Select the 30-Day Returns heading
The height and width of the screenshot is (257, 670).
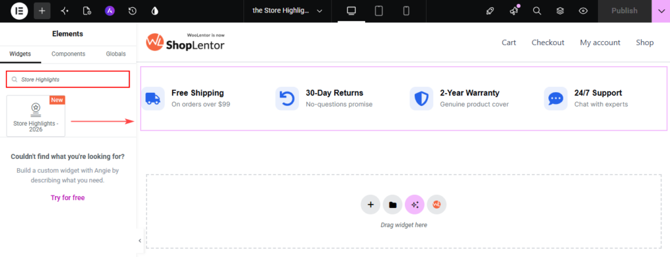pos(334,93)
